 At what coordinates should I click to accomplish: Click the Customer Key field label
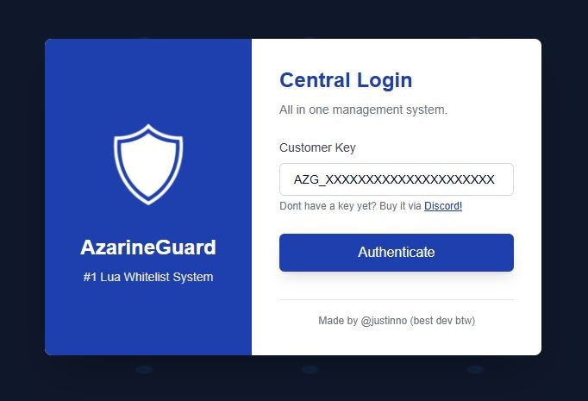point(317,147)
